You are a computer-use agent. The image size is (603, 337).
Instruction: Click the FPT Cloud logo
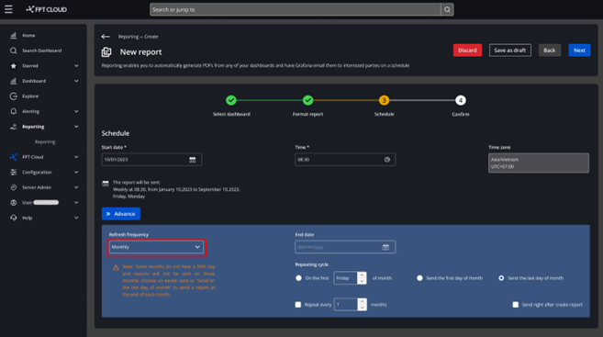tap(47, 9)
